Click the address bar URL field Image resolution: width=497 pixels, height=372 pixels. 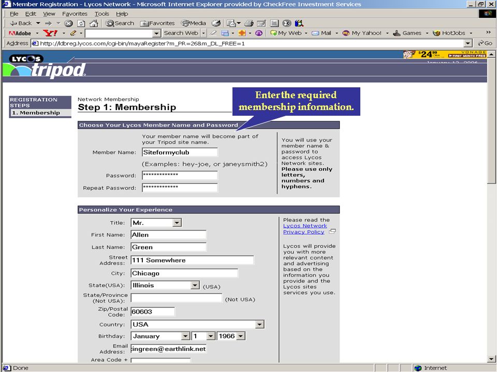[x=248, y=43]
